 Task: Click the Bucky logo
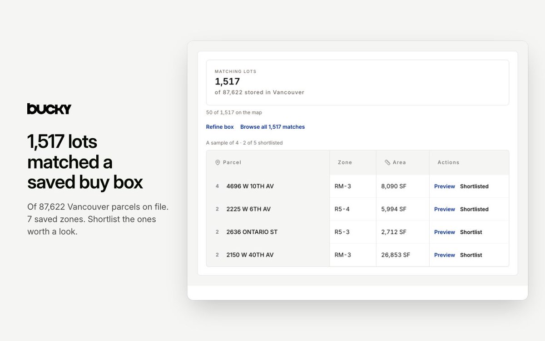49,109
